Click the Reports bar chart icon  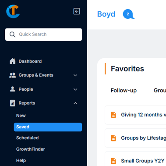(x=13, y=103)
